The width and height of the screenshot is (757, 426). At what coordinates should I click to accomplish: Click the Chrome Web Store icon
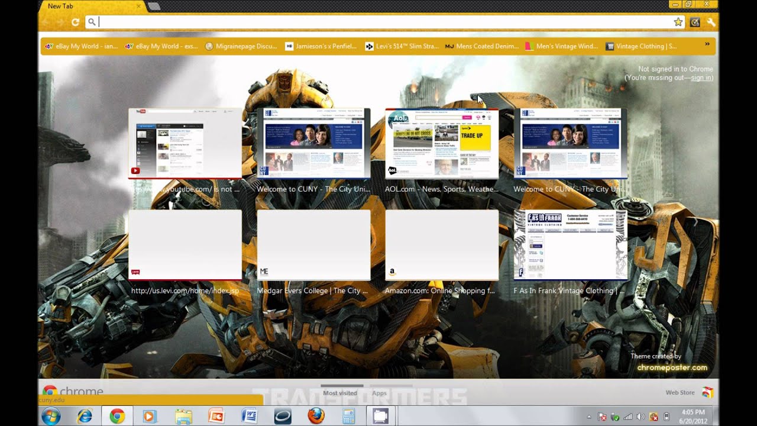pos(707,392)
